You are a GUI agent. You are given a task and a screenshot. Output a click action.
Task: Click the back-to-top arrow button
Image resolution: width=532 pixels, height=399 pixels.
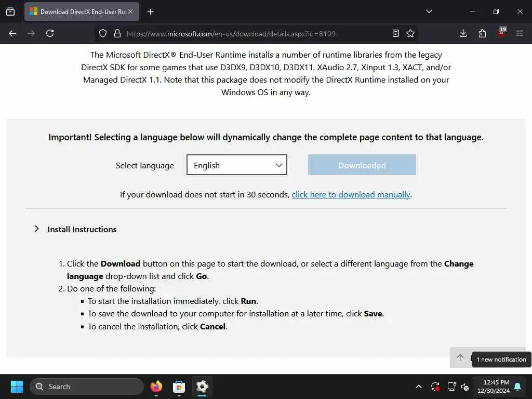pos(460,357)
